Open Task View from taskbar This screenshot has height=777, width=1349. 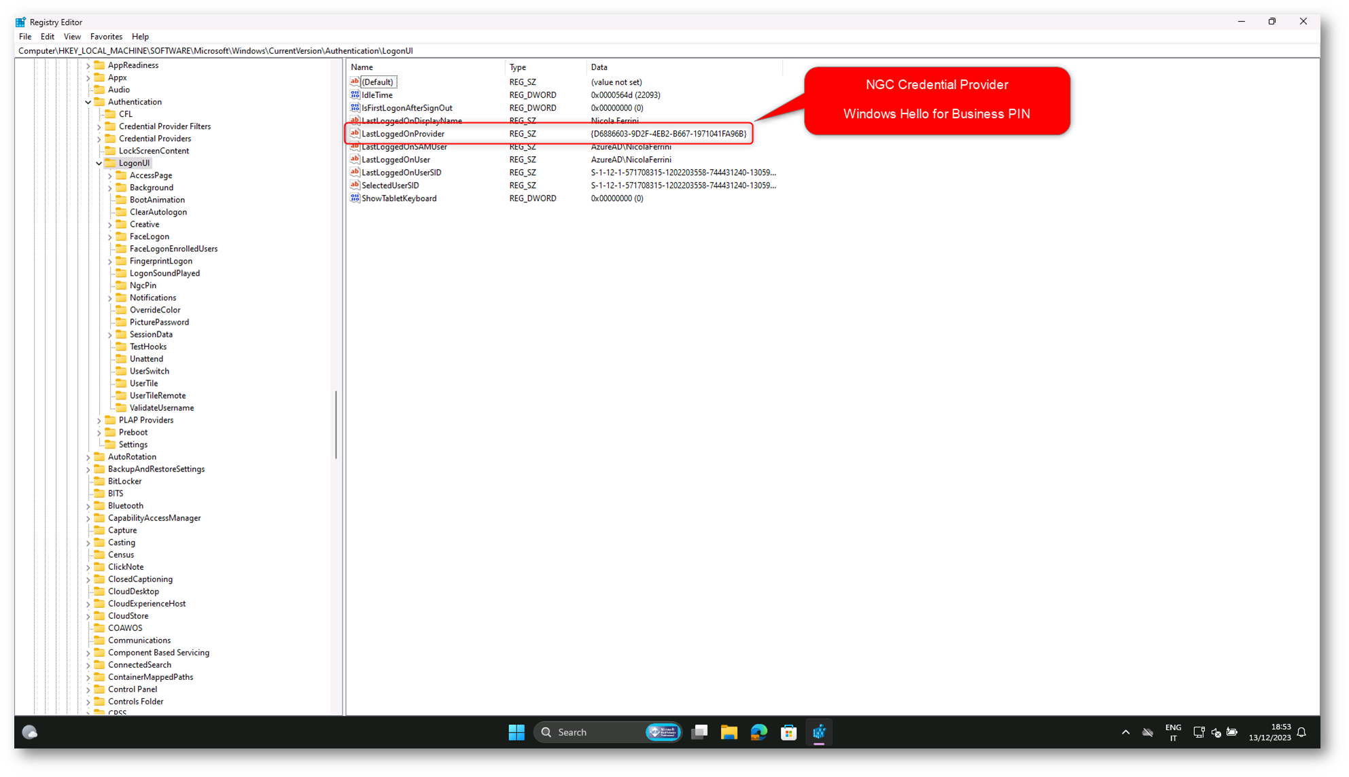click(x=699, y=732)
